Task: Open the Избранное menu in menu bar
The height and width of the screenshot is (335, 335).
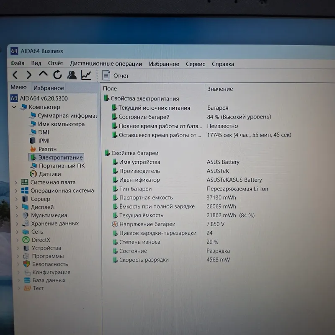Action: pos(164,64)
